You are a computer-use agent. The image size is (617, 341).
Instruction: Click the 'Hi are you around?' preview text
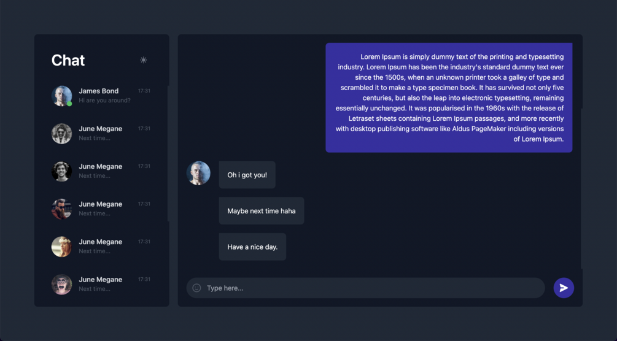click(104, 101)
